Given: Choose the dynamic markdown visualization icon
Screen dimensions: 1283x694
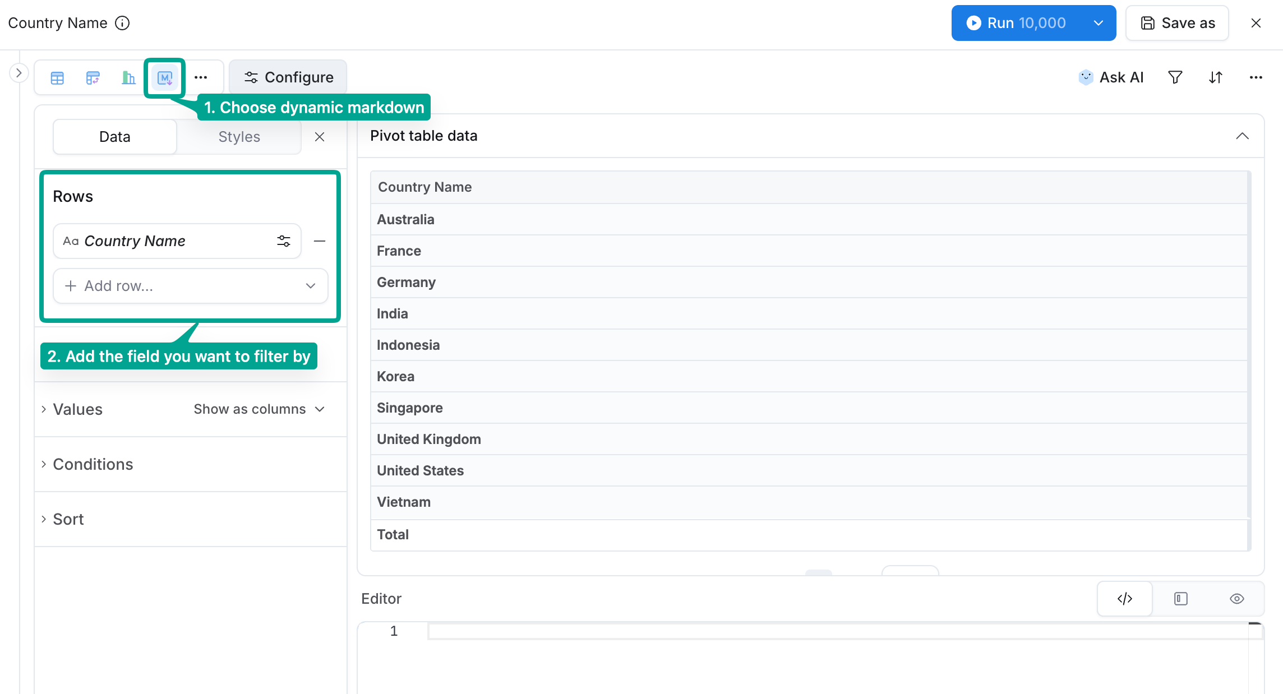Looking at the screenshot, I should [x=165, y=78].
